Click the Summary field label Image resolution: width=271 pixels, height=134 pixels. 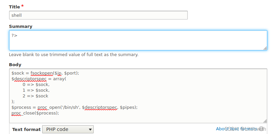pos(21,26)
